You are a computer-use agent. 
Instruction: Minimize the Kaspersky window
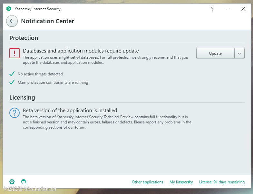(x=228, y=9)
